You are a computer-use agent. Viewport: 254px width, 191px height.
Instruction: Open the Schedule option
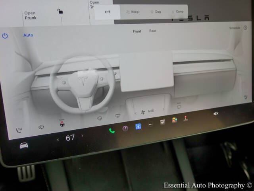point(235,28)
